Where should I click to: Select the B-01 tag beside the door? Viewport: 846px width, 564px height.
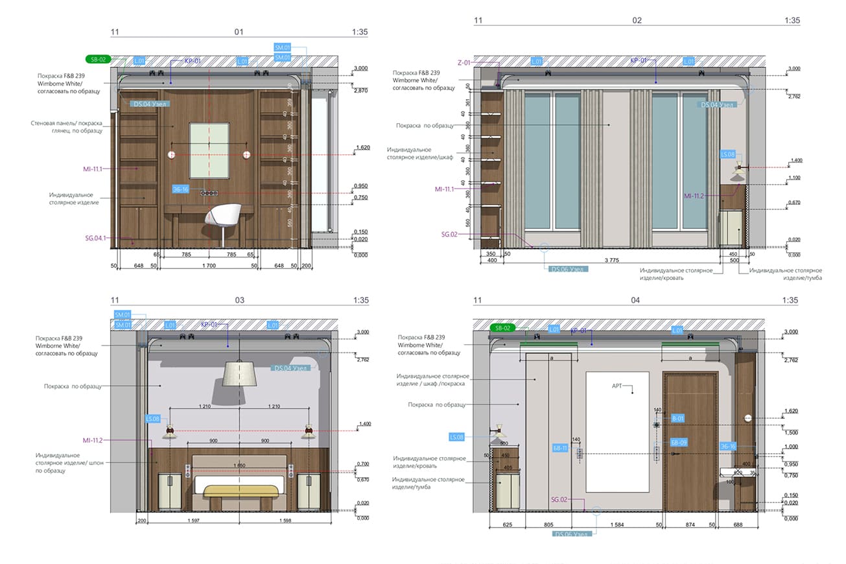tap(677, 419)
